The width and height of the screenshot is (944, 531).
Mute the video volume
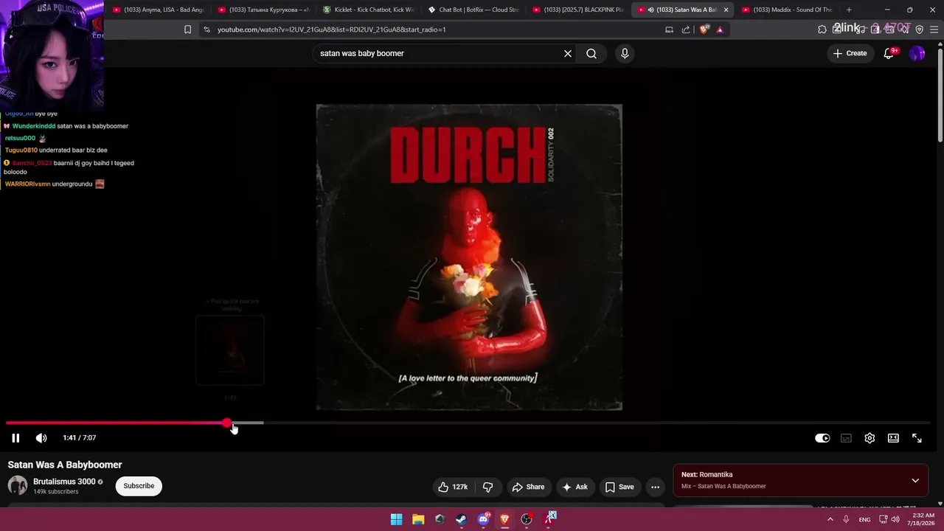(41, 438)
